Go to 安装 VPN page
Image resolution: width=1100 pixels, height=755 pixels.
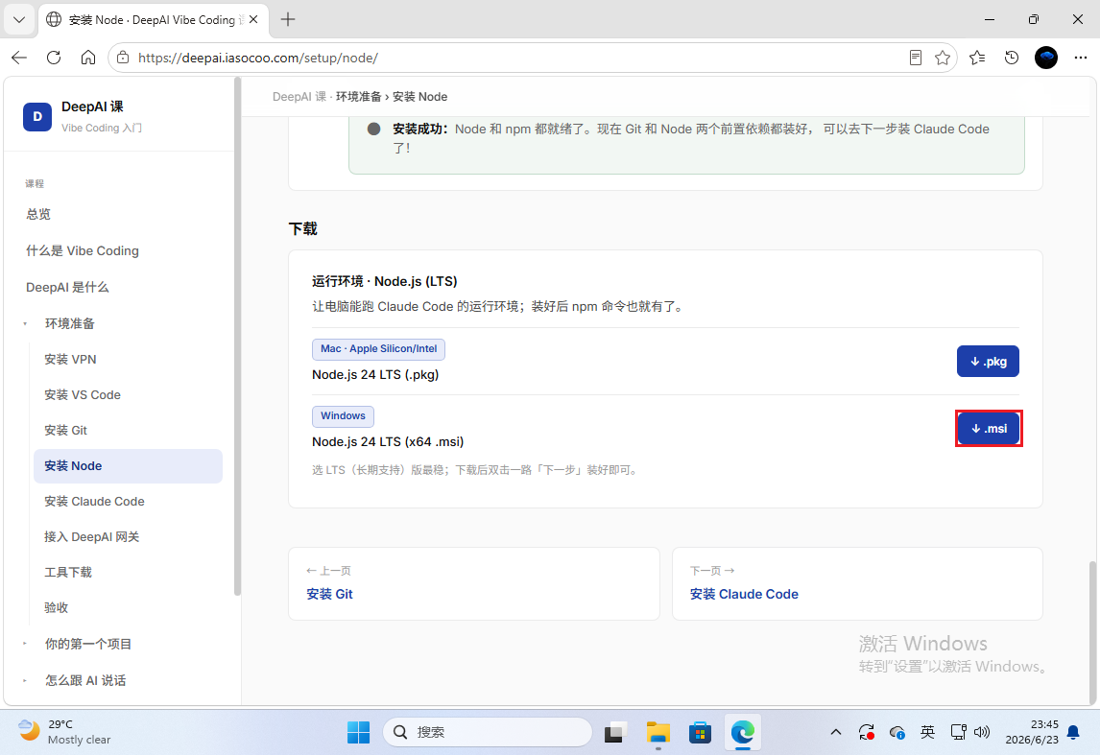[70, 359]
